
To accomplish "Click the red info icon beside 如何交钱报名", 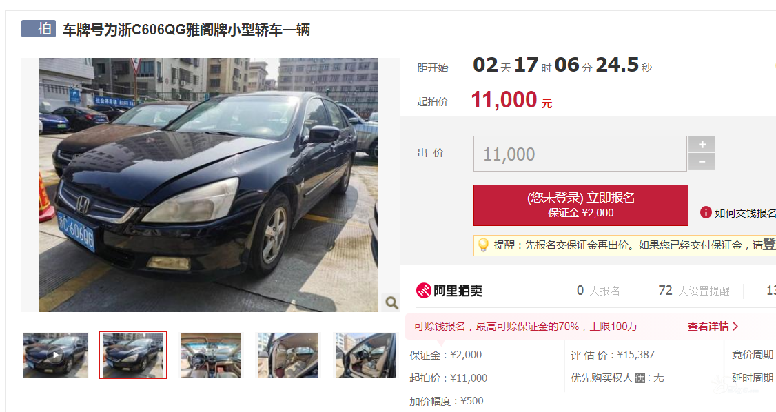I will [706, 213].
